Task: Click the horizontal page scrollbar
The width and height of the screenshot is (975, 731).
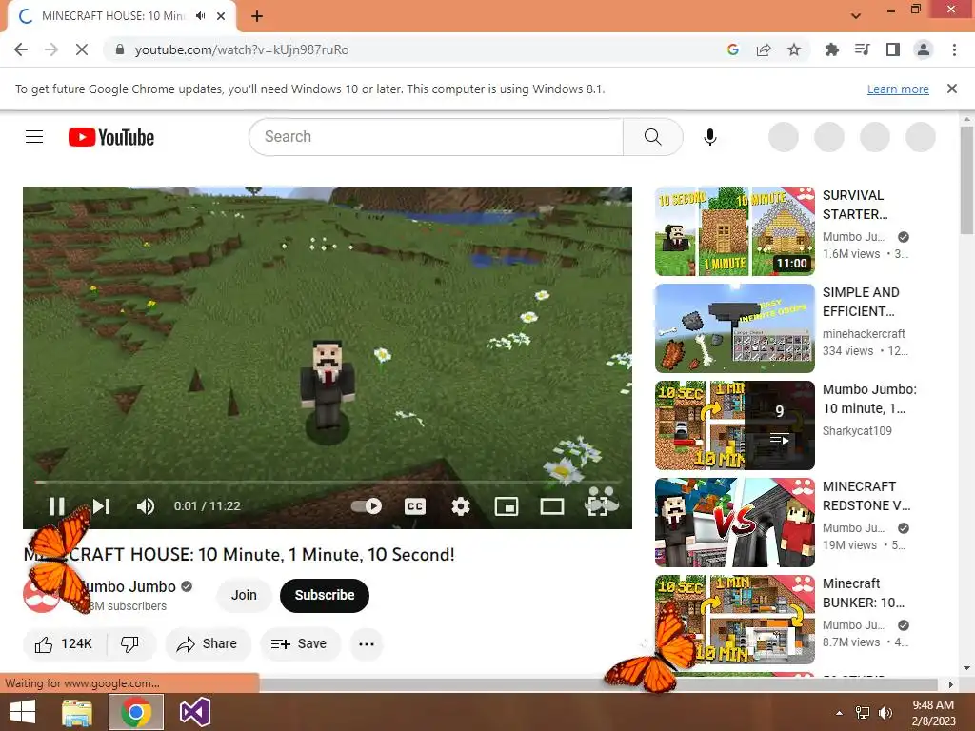Action: (599, 684)
